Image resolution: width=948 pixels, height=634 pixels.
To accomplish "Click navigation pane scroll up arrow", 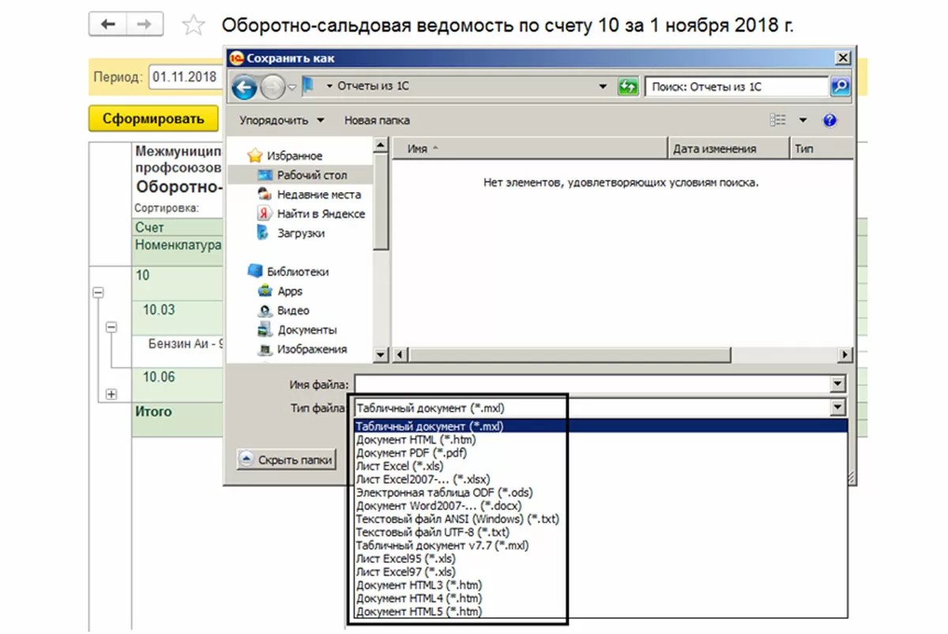I will tap(381, 145).
